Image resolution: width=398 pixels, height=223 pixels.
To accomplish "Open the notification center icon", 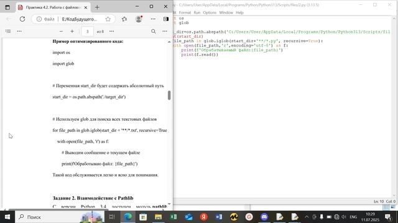I will point(388,217).
